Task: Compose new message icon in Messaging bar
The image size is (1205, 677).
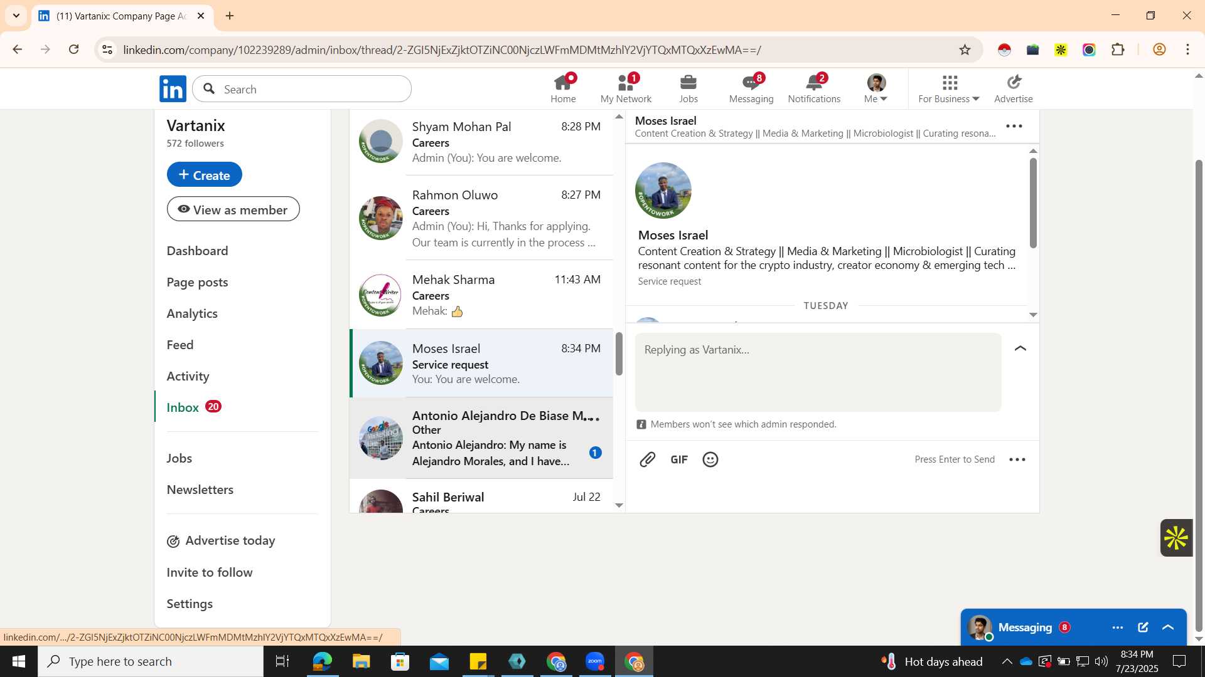Action: (x=1143, y=627)
